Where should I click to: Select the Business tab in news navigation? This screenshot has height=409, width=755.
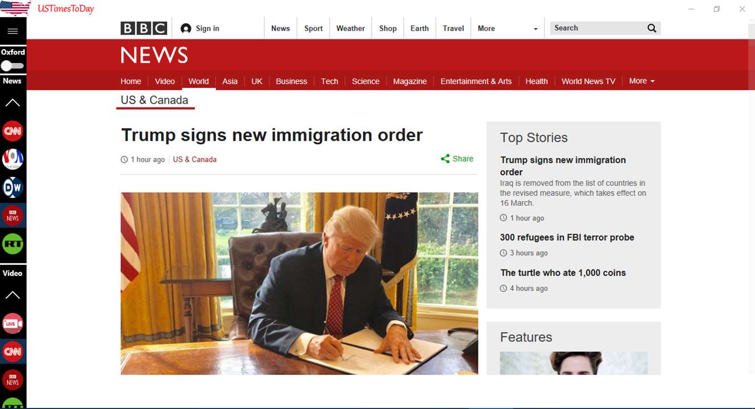pyautogui.click(x=292, y=81)
